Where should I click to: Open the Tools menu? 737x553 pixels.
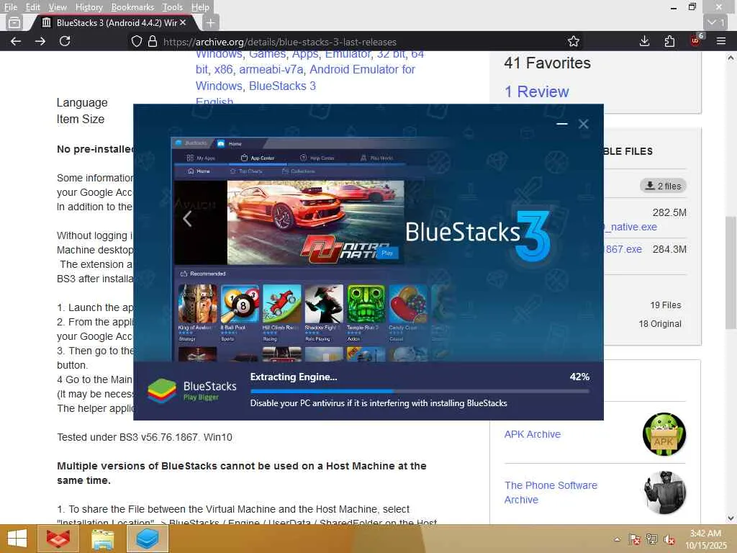pos(172,7)
